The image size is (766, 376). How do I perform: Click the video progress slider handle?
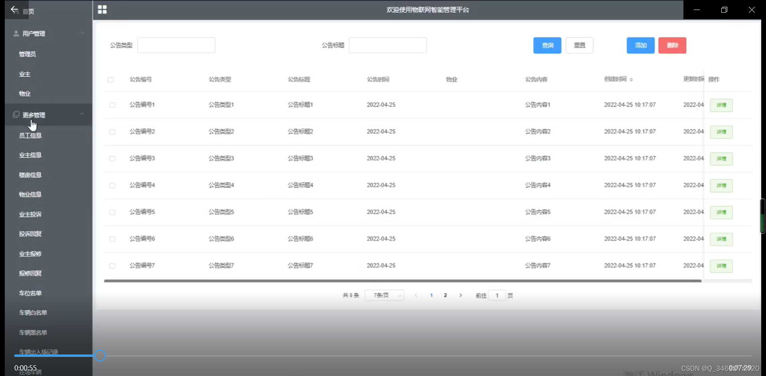[x=100, y=356]
